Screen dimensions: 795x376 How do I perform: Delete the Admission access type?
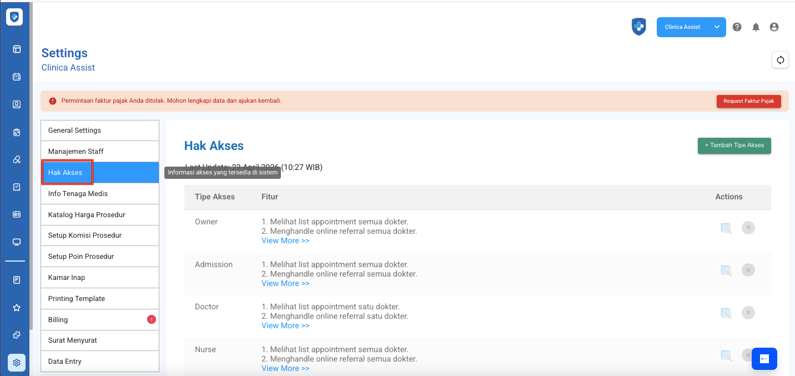click(x=748, y=270)
